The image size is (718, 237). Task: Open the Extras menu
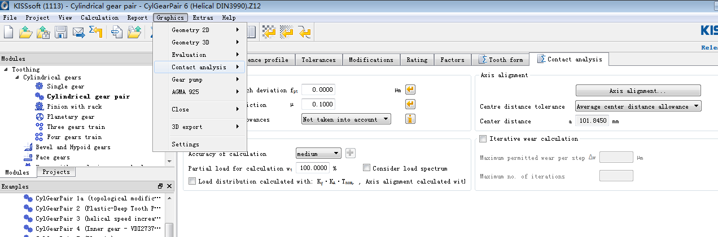click(x=203, y=17)
